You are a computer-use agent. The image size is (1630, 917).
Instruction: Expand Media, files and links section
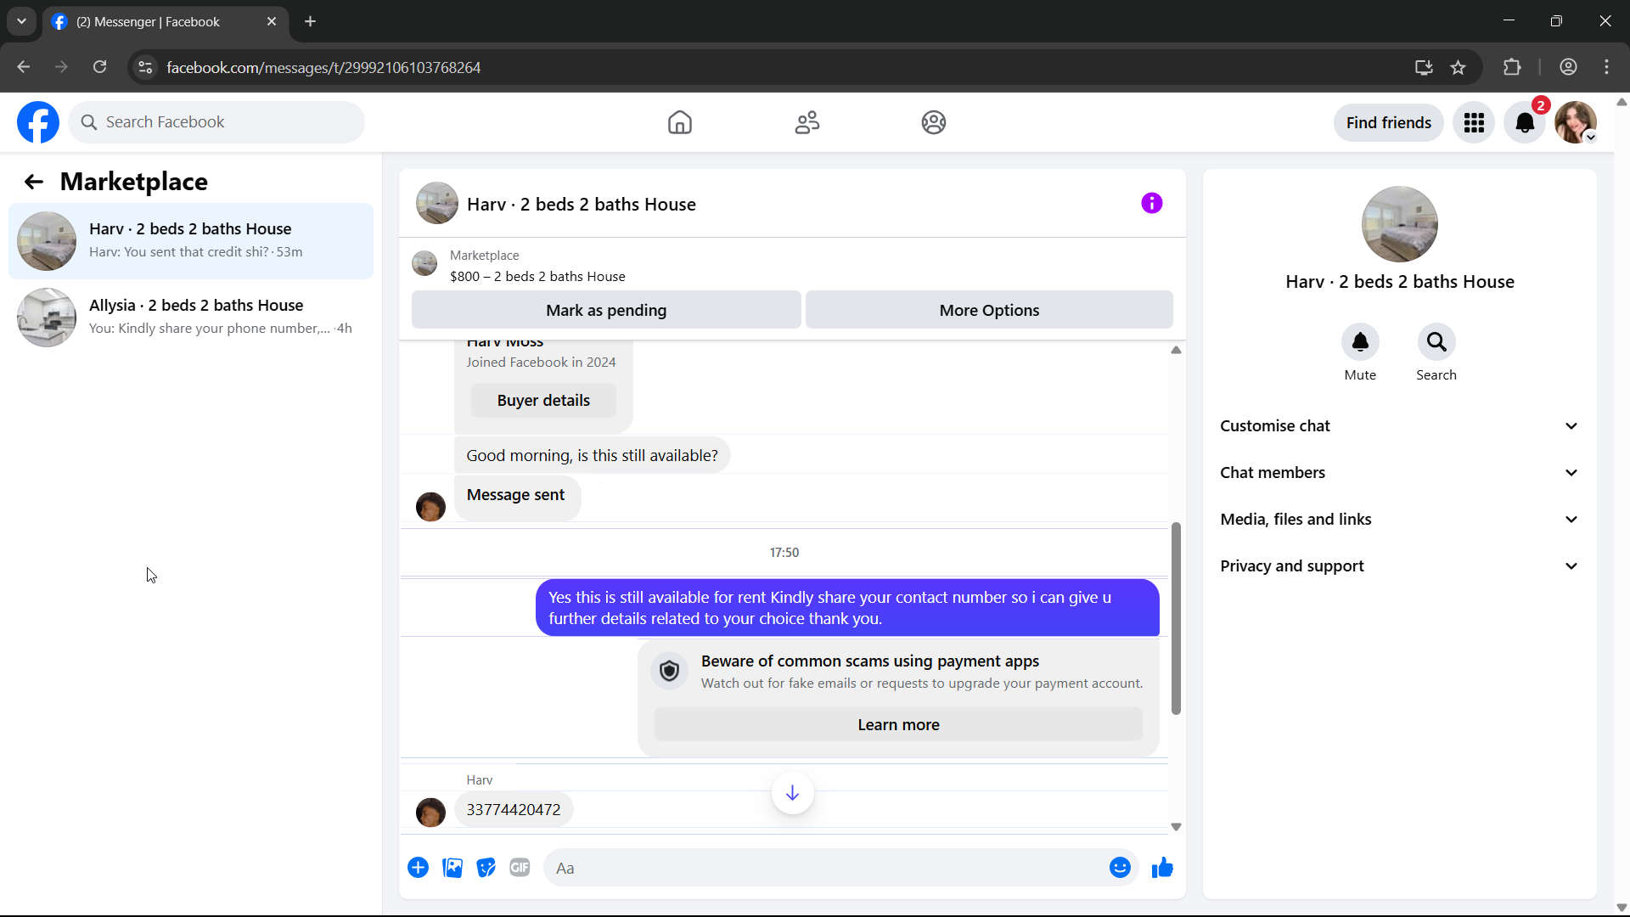(x=1399, y=520)
